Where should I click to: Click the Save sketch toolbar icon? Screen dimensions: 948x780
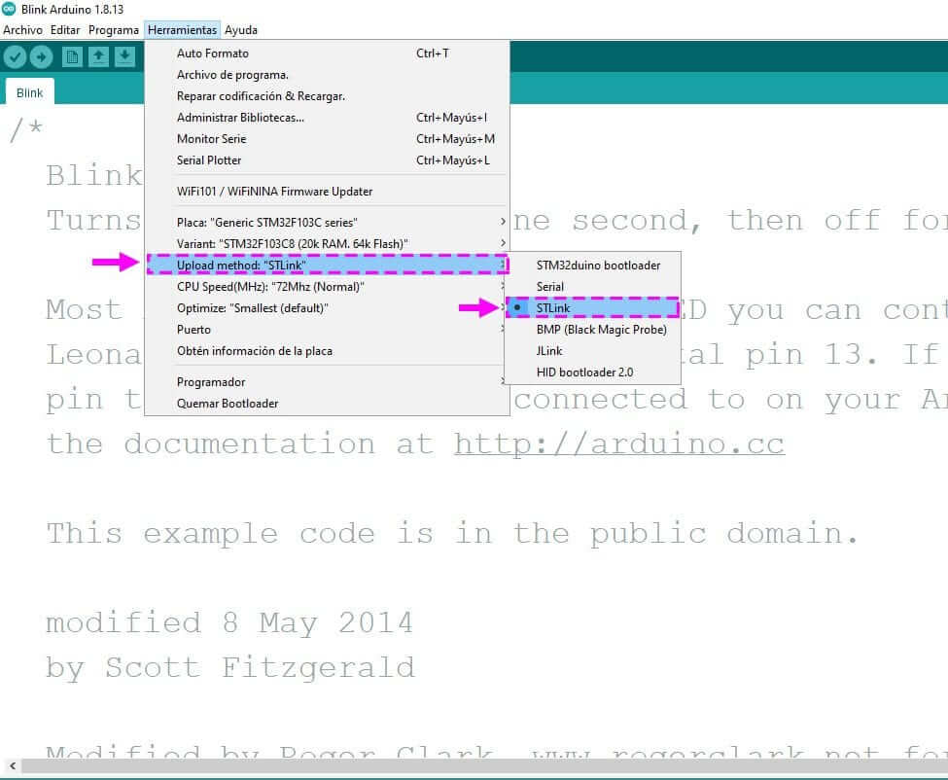click(124, 57)
